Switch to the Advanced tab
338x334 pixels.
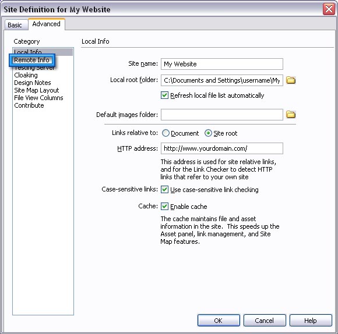pos(47,24)
